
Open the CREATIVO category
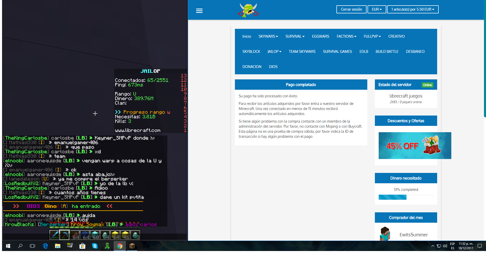pyautogui.click(x=396, y=36)
